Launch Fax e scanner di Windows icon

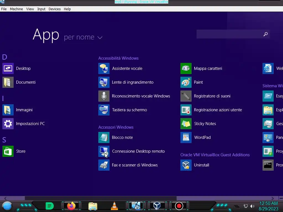pos(104,165)
